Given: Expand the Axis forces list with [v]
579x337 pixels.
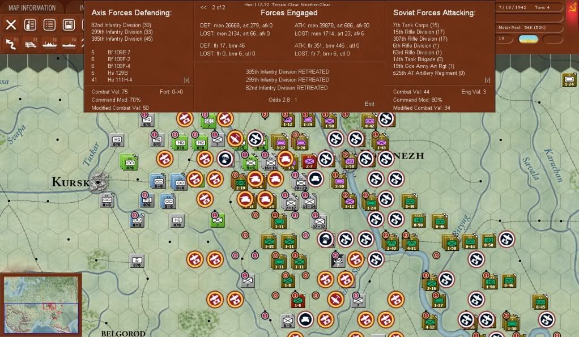Looking at the screenshot, I should (x=187, y=80).
